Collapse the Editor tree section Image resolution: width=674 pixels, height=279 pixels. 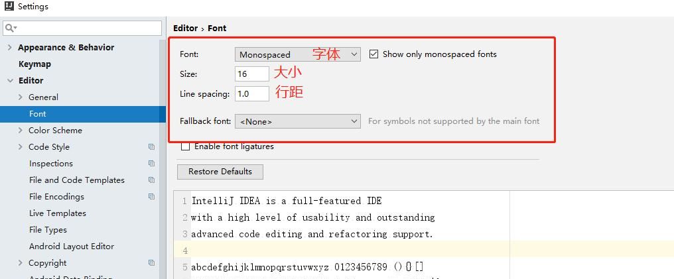coord(10,81)
